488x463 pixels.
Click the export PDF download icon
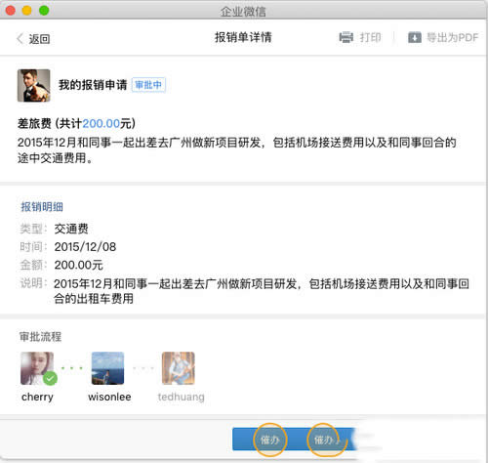(415, 37)
